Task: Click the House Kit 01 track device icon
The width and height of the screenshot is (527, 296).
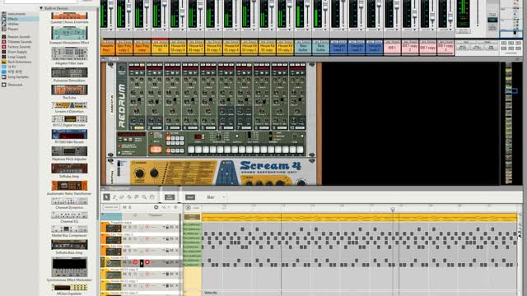Action: click(x=113, y=263)
